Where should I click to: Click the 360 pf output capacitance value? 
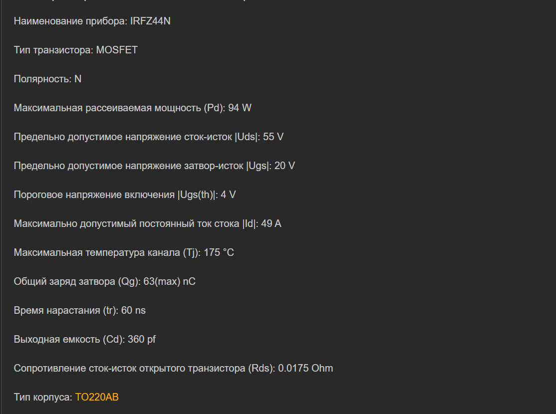pyautogui.click(x=142, y=339)
